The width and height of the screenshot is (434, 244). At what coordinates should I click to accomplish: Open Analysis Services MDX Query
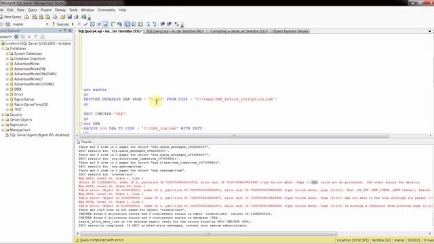pyautogui.click(x=35, y=17)
